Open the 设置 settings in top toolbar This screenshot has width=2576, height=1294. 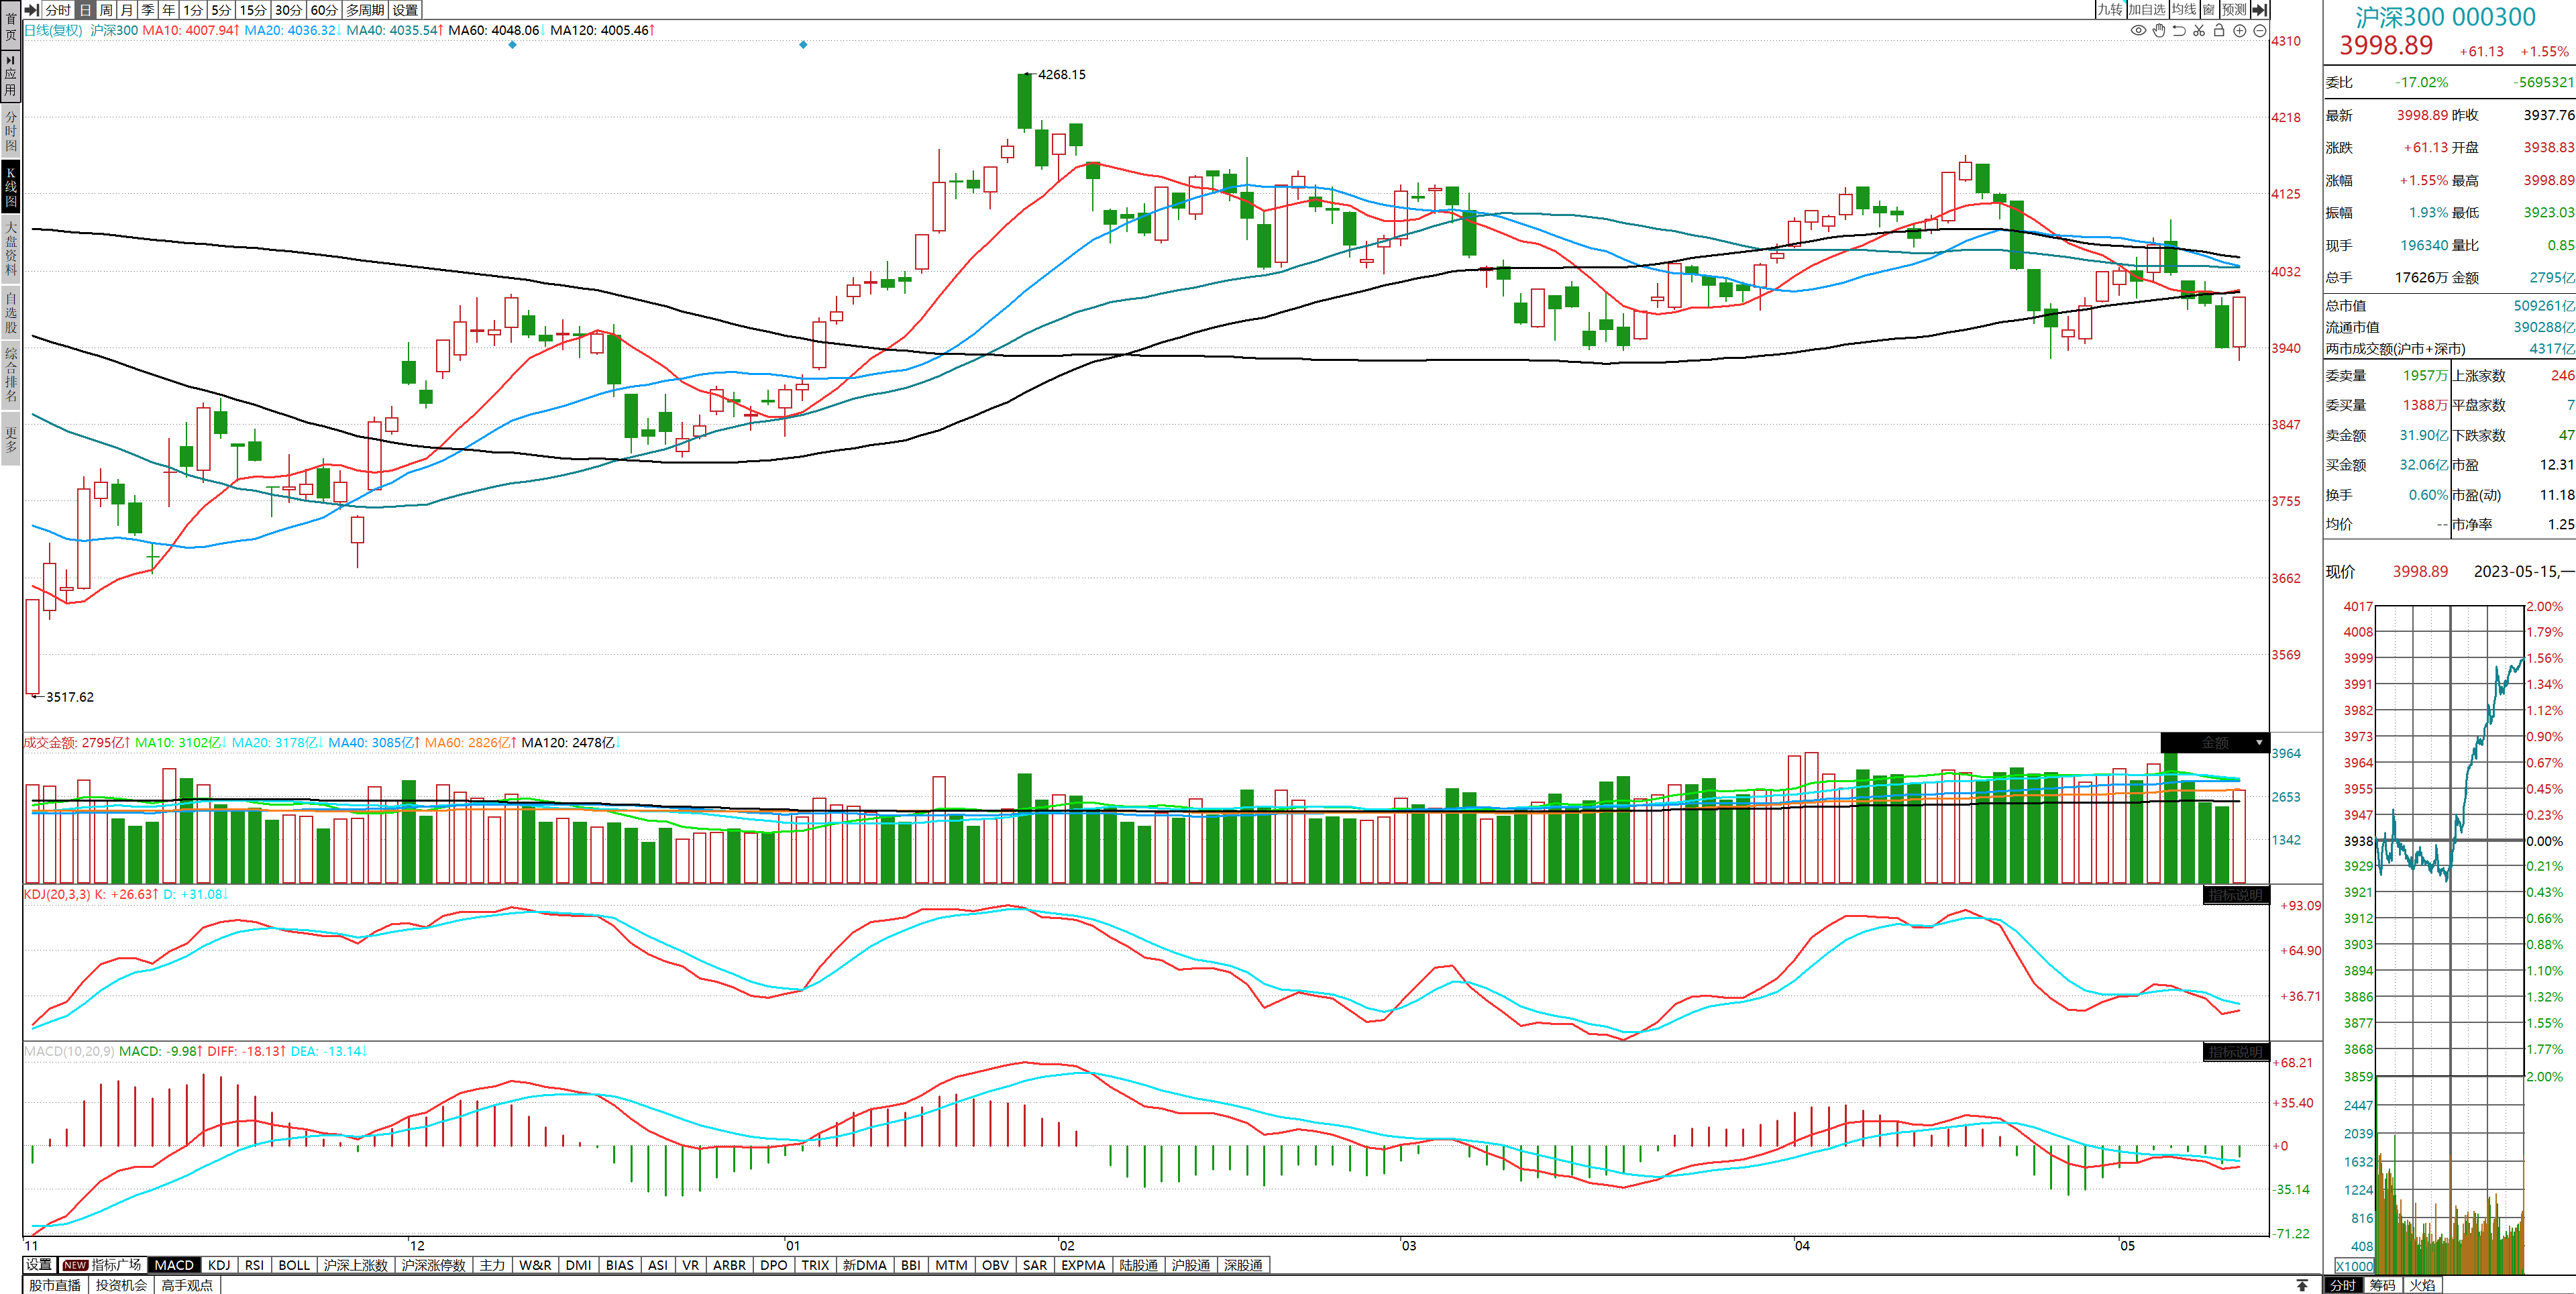tap(405, 10)
